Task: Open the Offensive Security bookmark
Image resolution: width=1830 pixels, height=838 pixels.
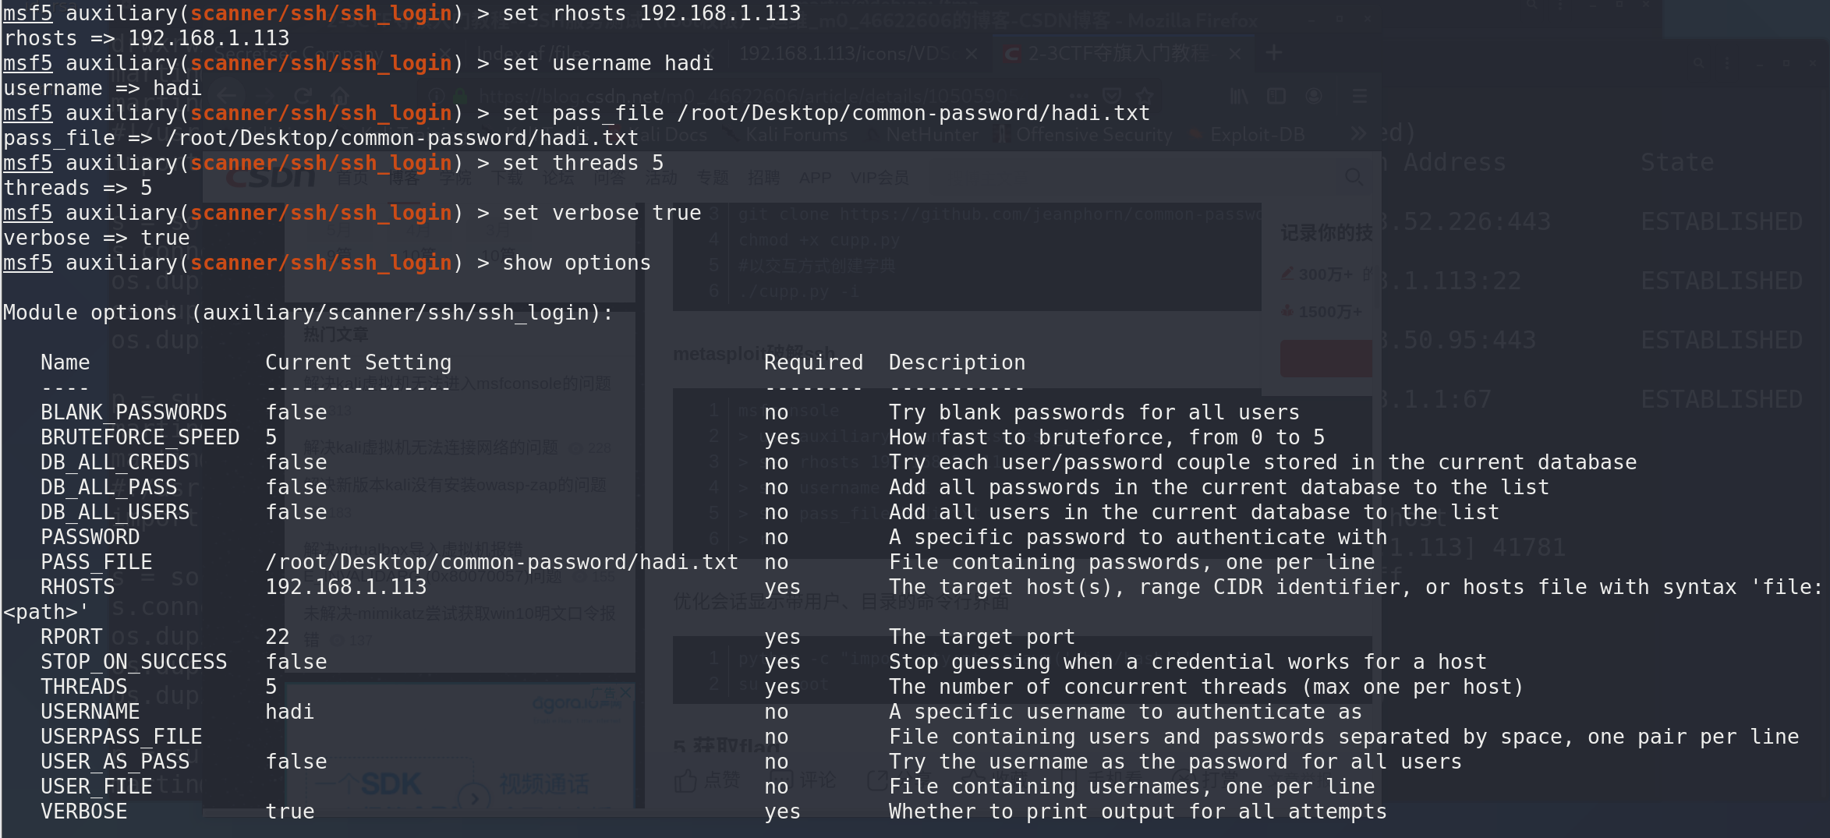Action: 1092,135
